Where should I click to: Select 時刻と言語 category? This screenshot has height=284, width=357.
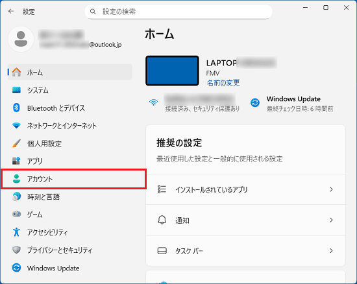coord(70,196)
